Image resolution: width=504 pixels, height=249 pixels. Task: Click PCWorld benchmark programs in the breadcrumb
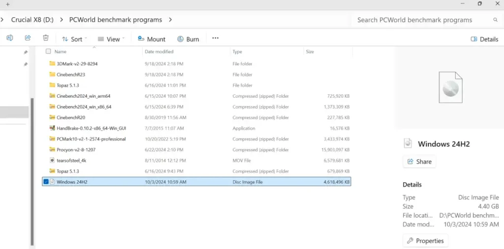click(x=116, y=20)
